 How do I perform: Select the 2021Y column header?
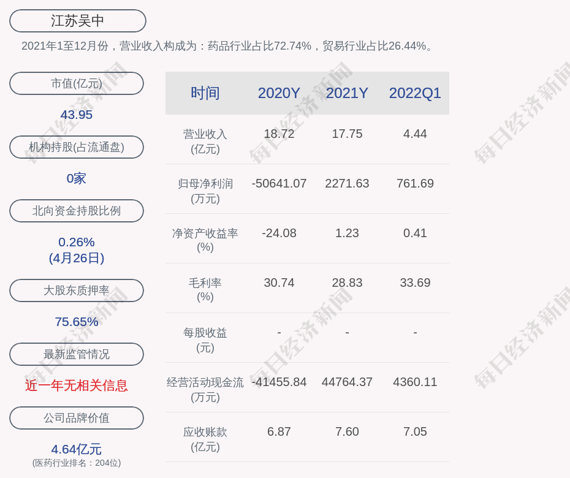(x=347, y=93)
